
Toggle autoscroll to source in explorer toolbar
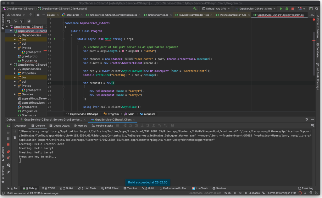16,21
